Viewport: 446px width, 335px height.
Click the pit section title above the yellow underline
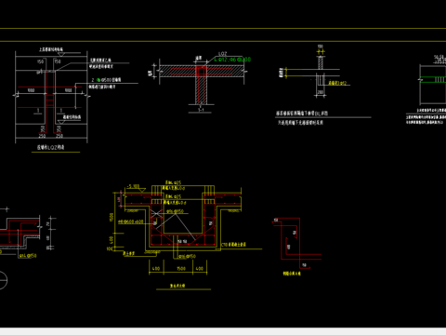[177, 286]
